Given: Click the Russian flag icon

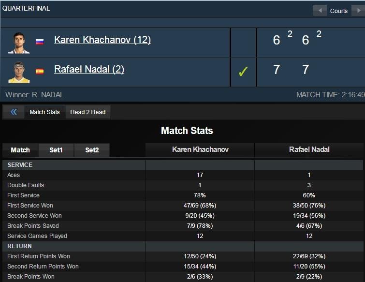Looking at the screenshot, I should [x=40, y=42].
